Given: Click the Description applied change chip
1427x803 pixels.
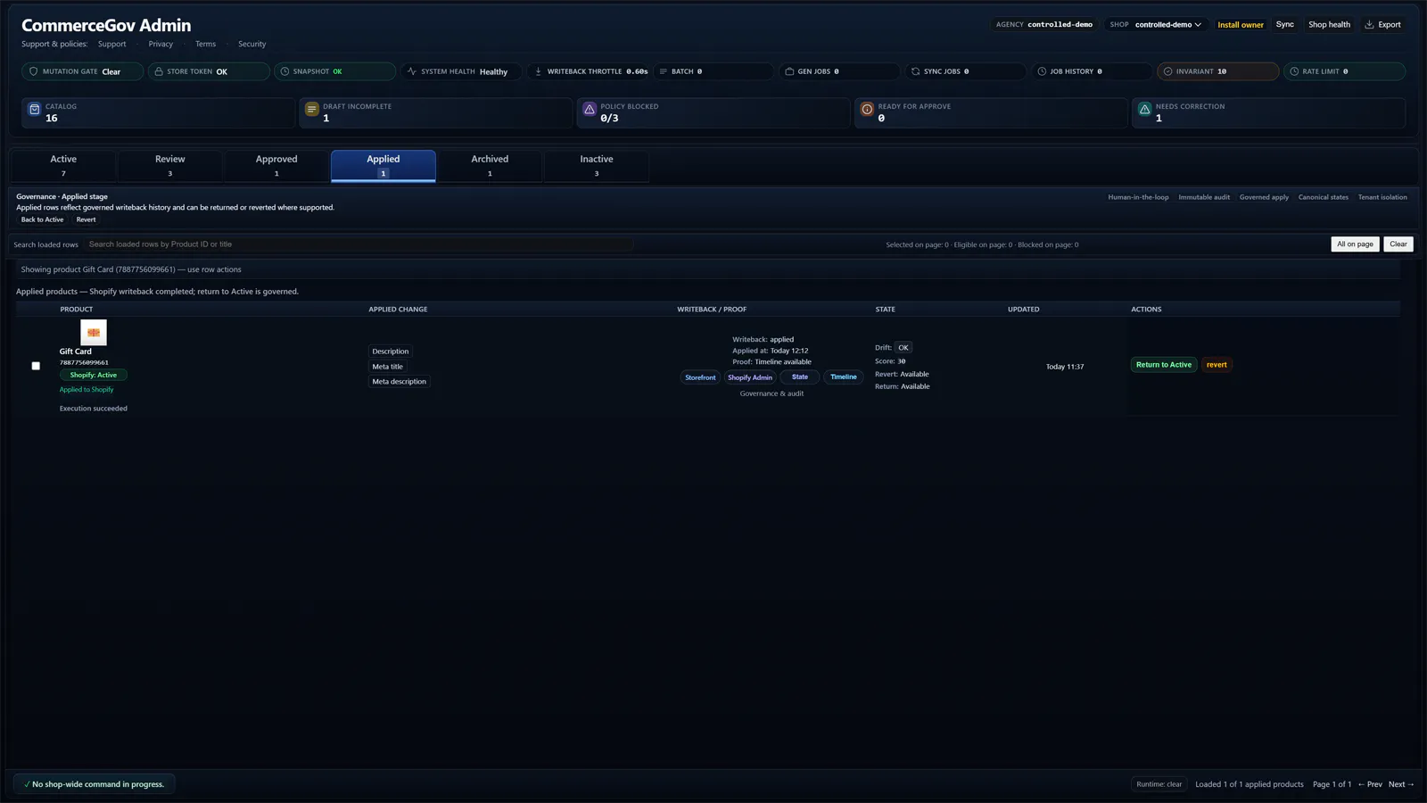Looking at the screenshot, I should (390, 352).
